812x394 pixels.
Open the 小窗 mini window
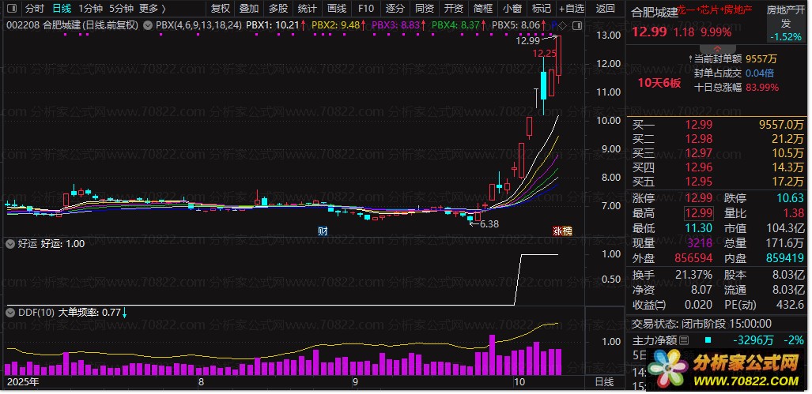coord(512,8)
